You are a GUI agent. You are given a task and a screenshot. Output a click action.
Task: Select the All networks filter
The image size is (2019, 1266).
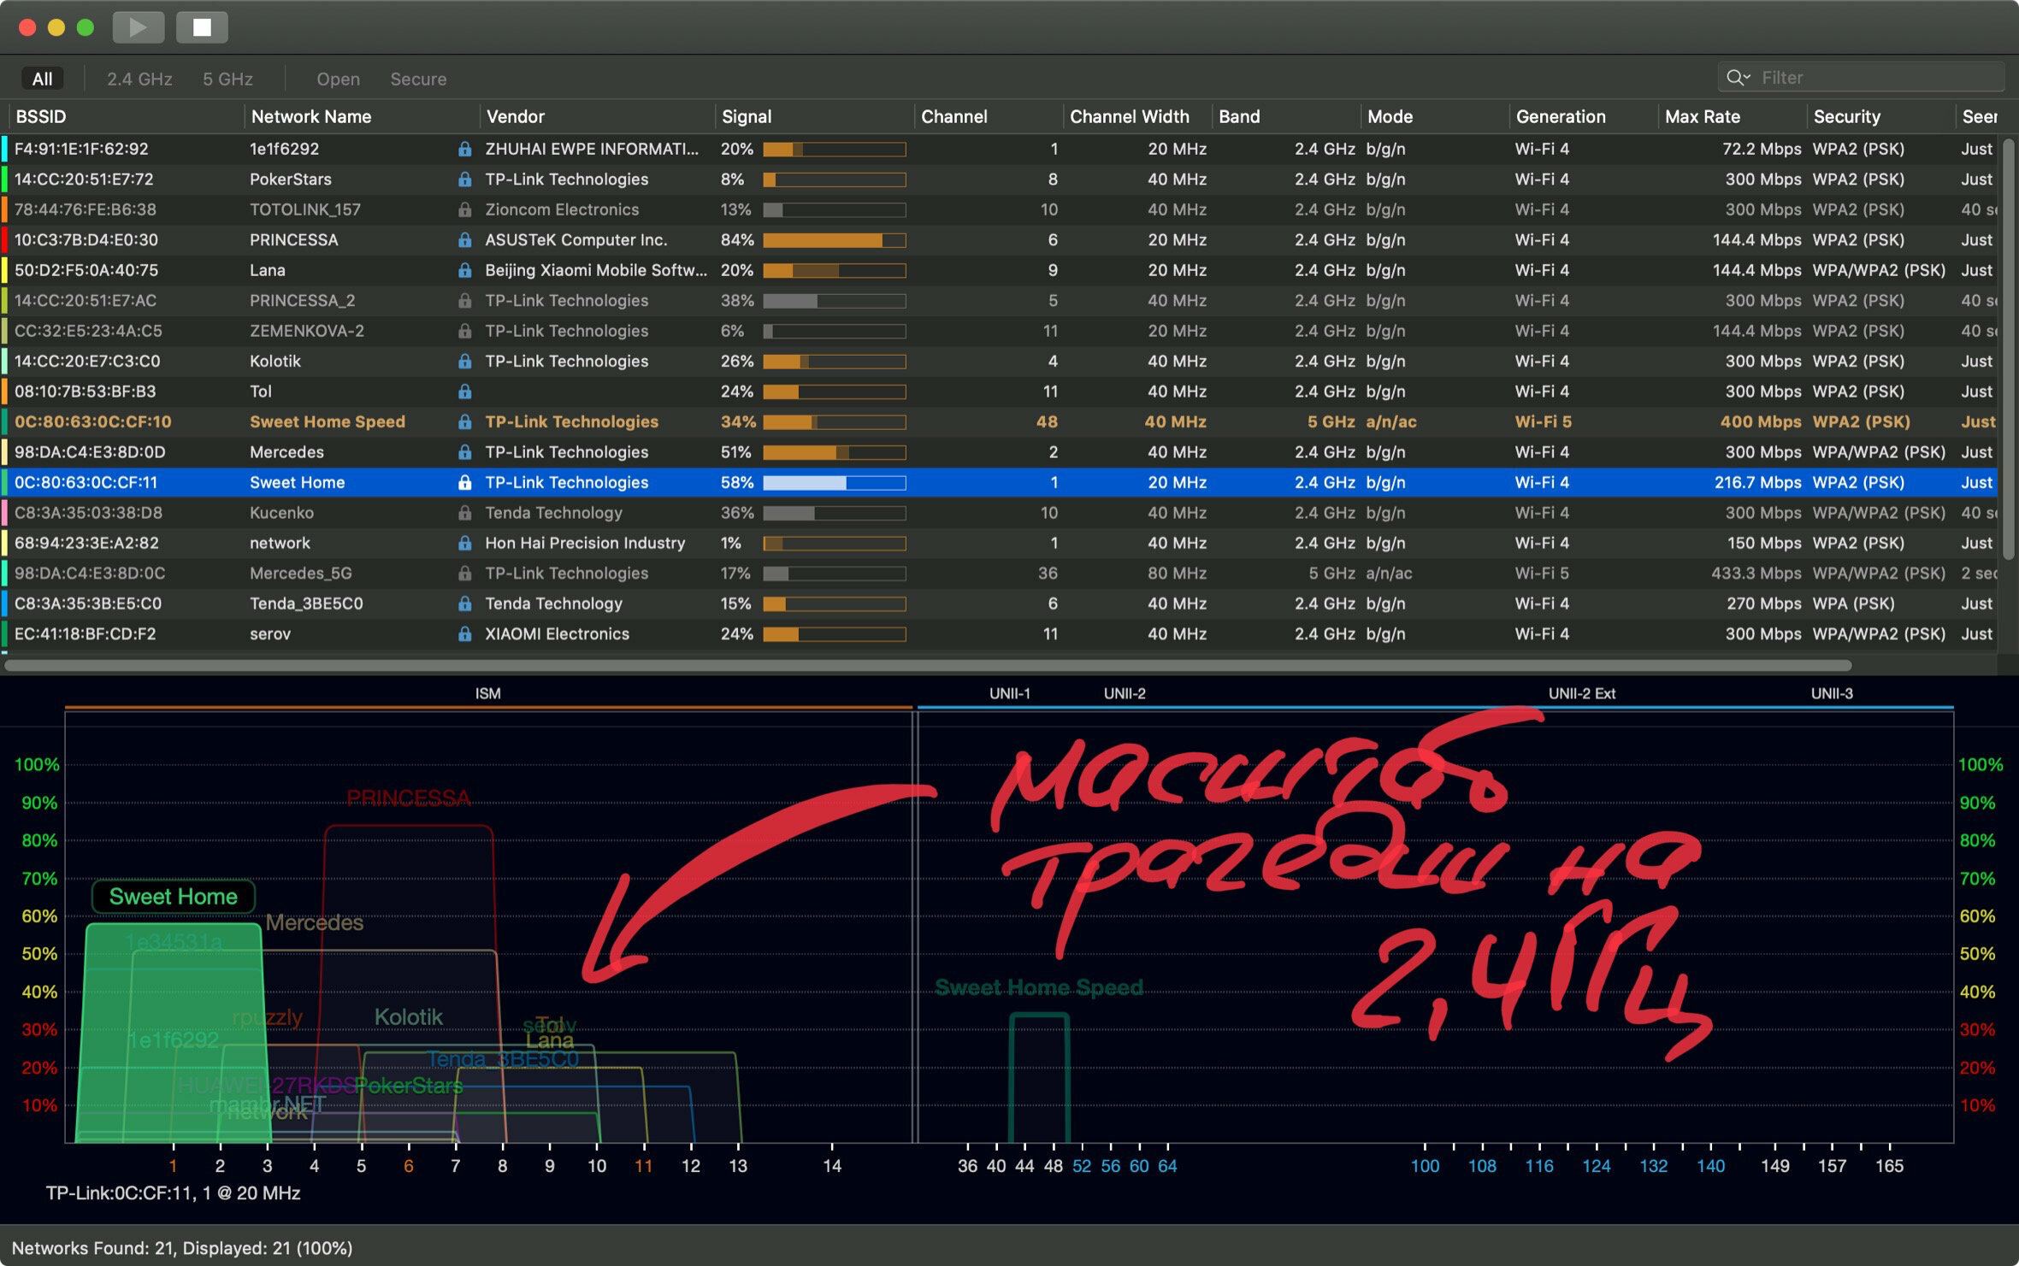coord(42,79)
